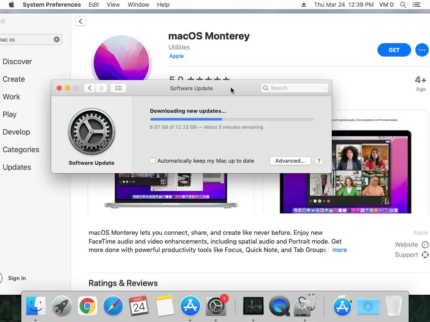
Task: Open Safari compass icon in Dock
Action: point(113,306)
